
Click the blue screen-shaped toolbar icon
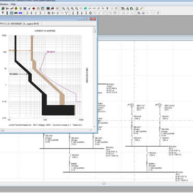tap(25, 8)
